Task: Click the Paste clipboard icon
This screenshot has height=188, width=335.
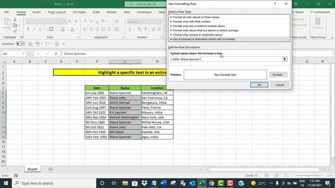Action: [7, 21]
